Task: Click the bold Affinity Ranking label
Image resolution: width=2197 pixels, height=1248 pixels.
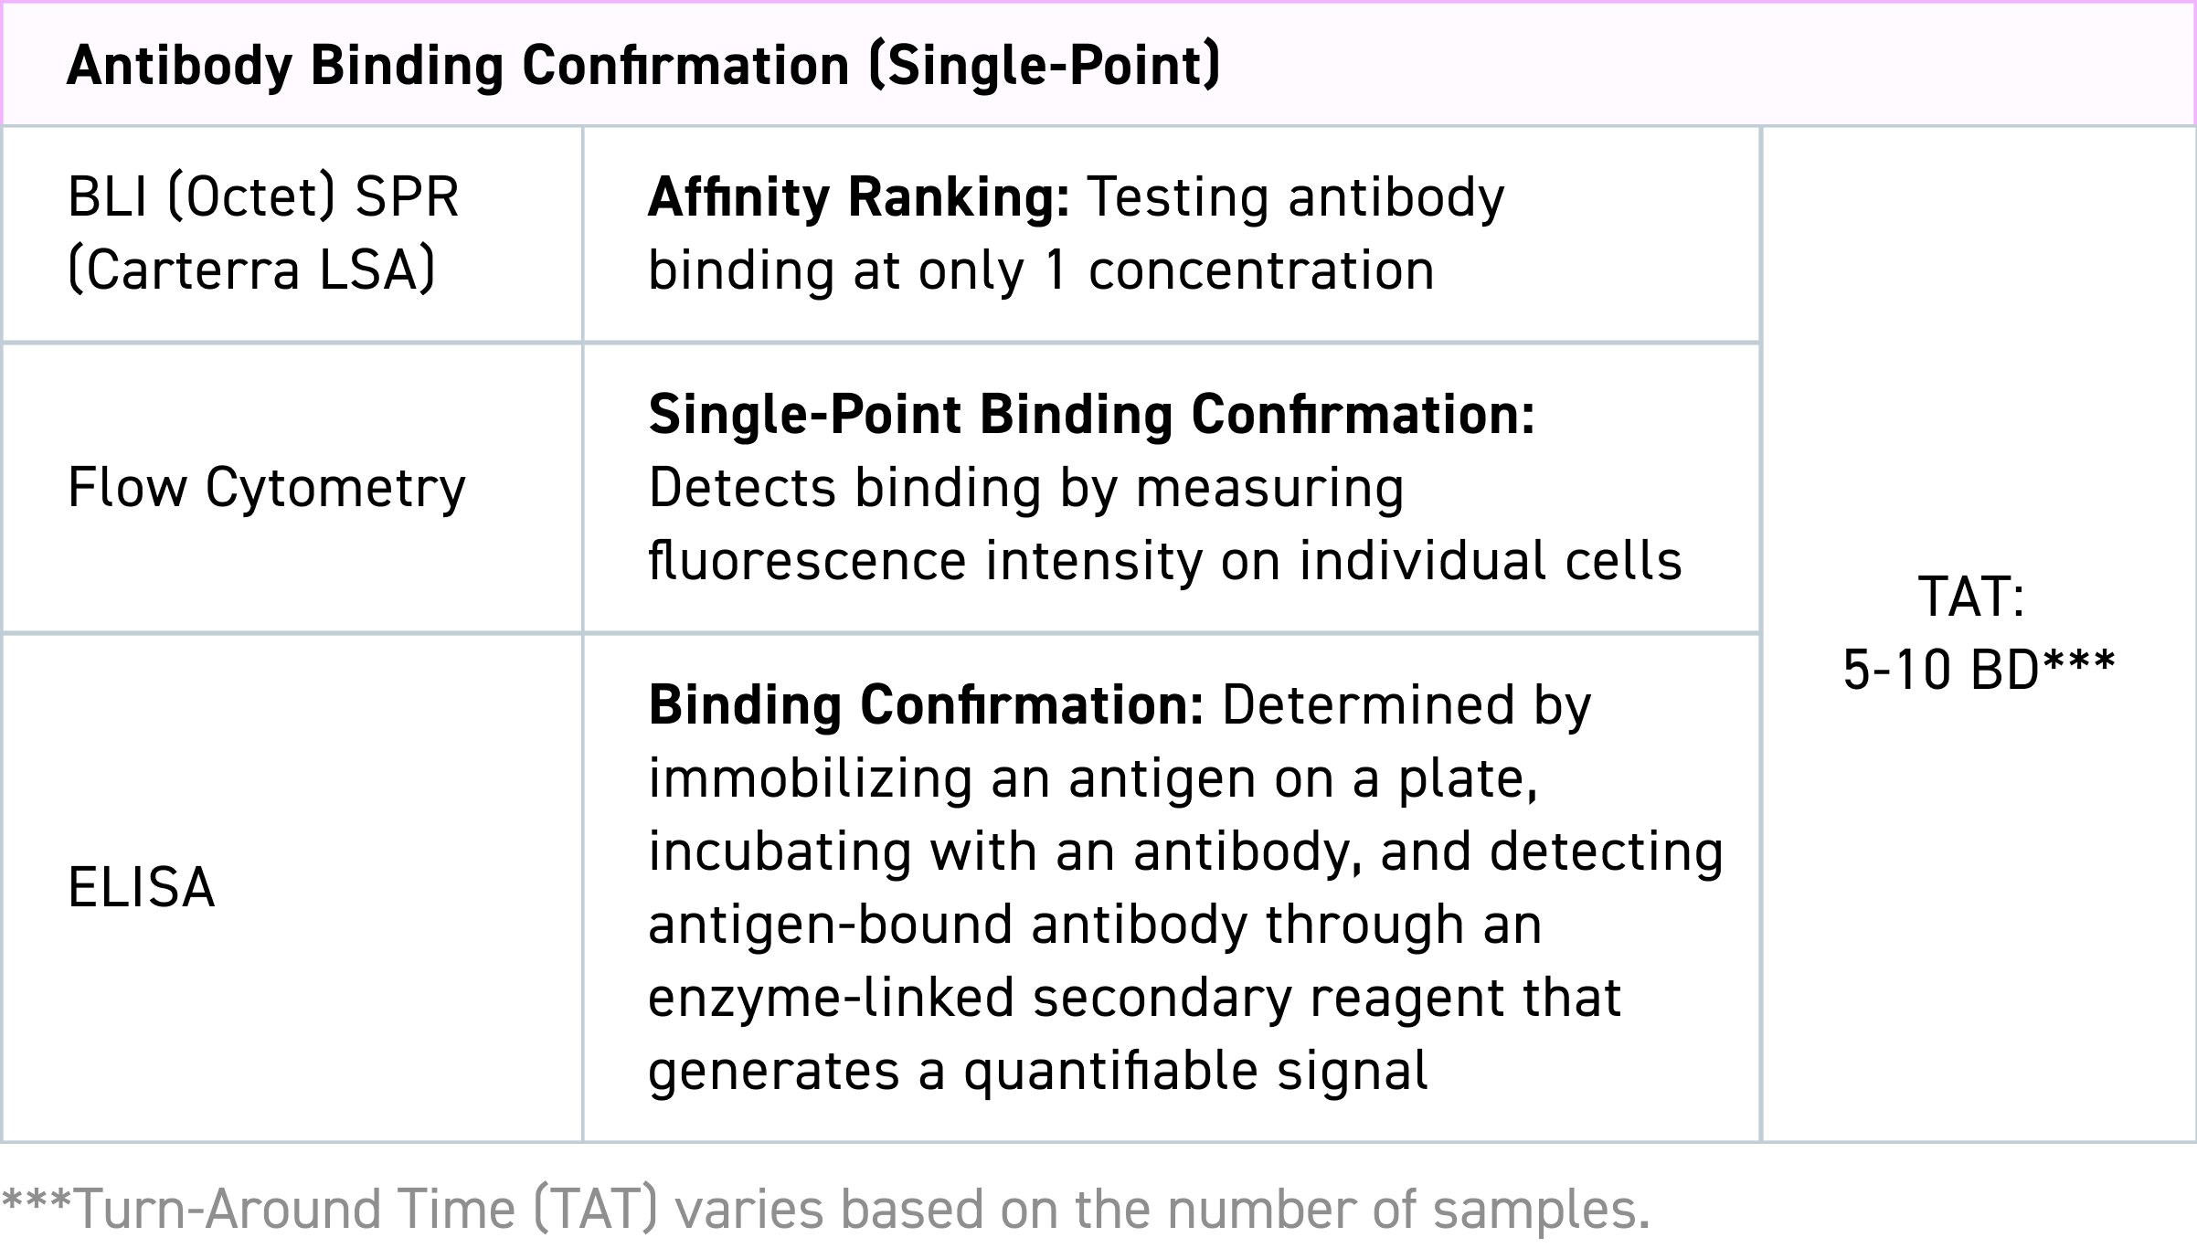Action: click(x=858, y=197)
